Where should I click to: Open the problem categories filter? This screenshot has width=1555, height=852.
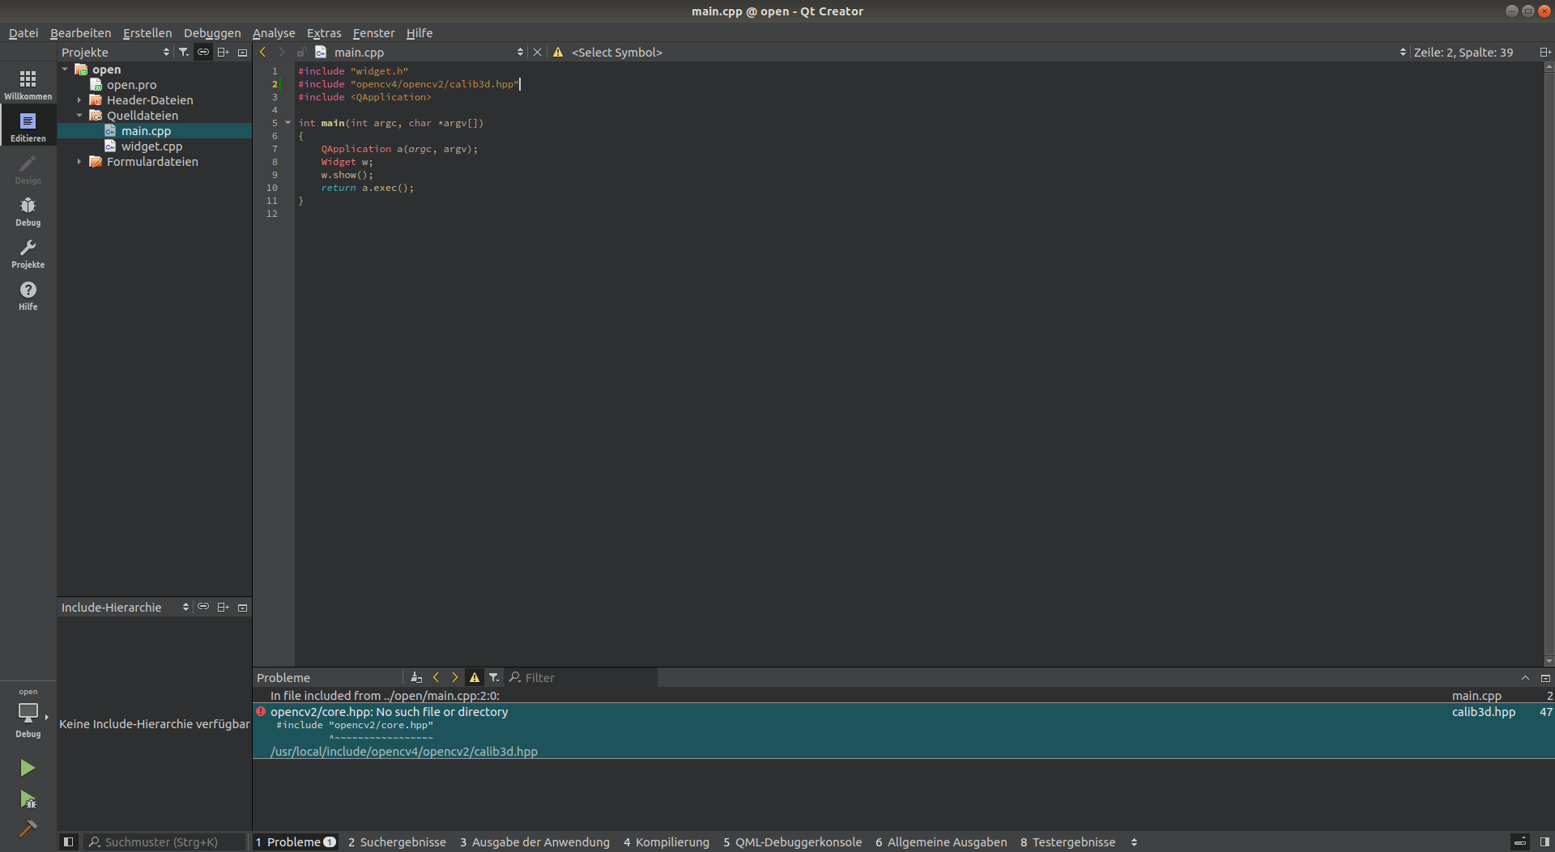(494, 677)
